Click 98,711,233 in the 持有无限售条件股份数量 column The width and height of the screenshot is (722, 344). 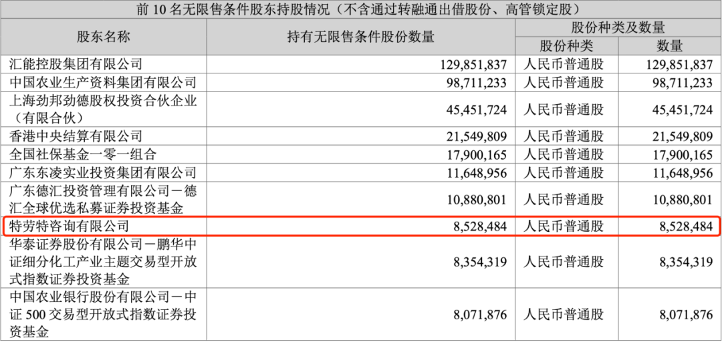coord(477,82)
